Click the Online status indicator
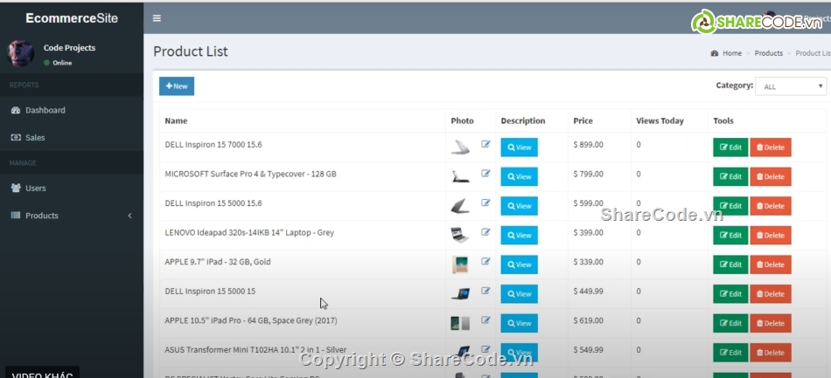Screen dimensions: 831x378 pyautogui.click(x=58, y=62)
